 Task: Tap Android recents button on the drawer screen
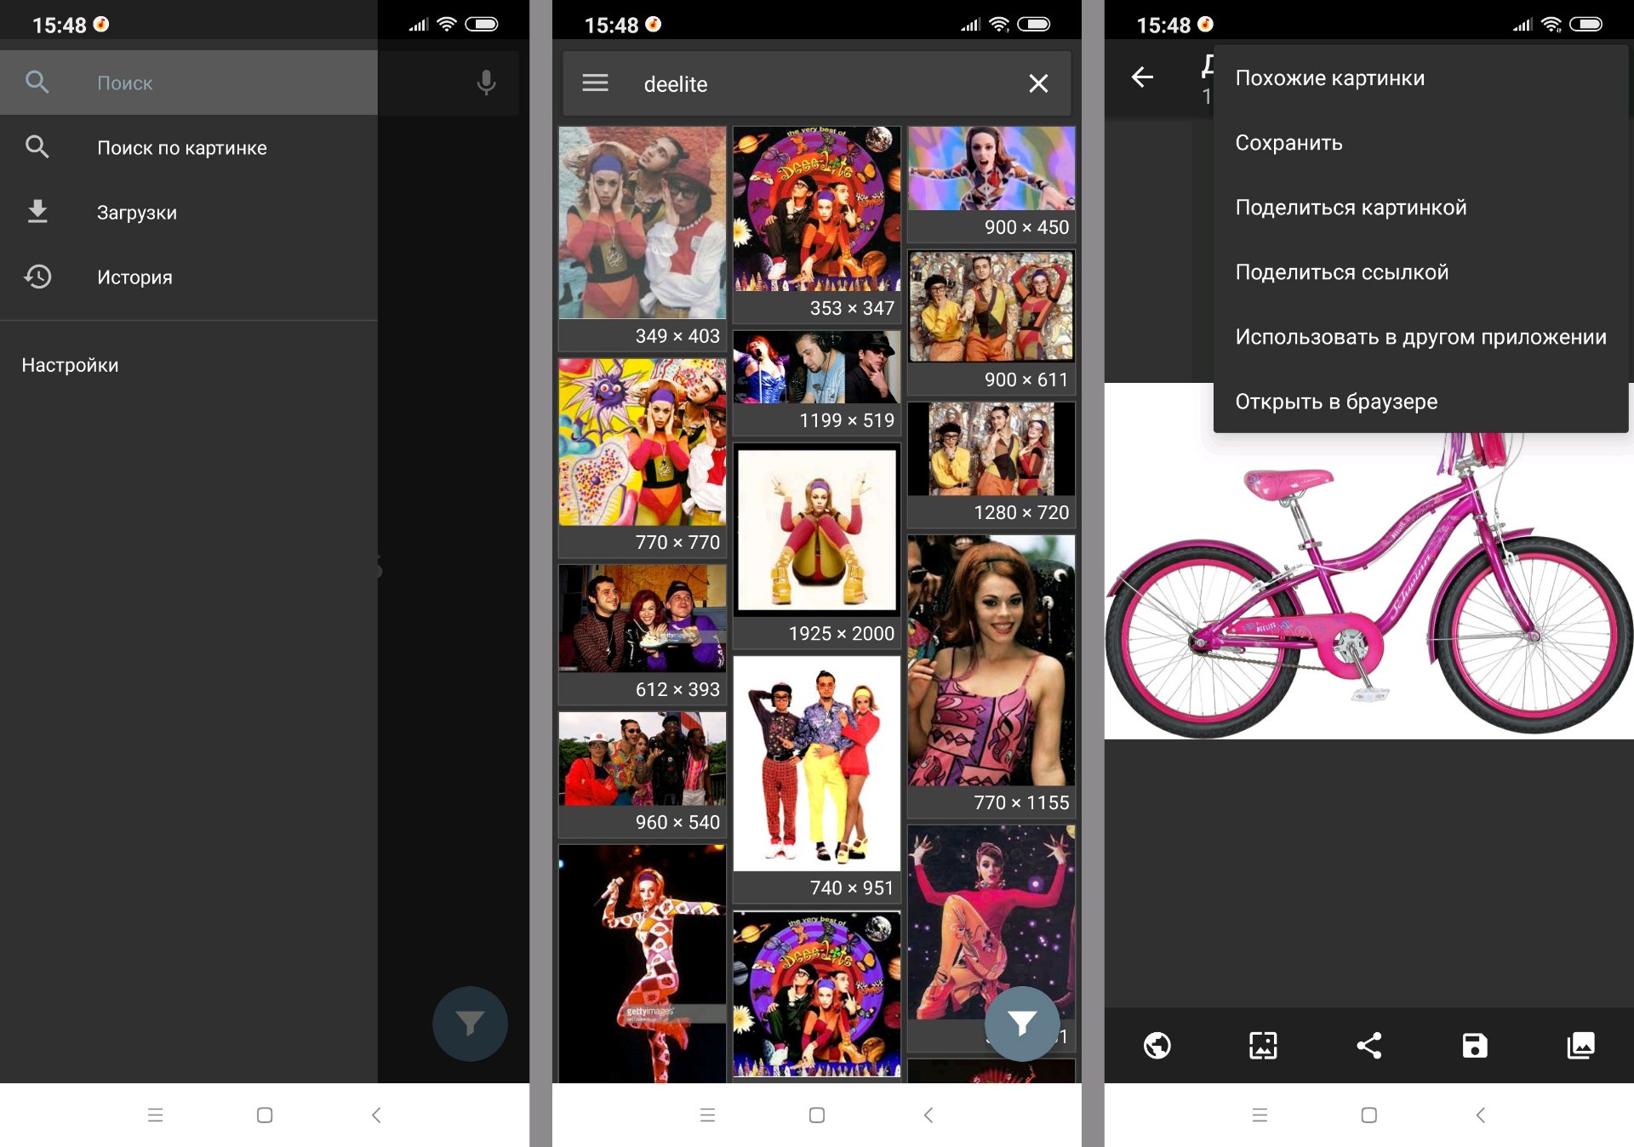click(155, 1115)
